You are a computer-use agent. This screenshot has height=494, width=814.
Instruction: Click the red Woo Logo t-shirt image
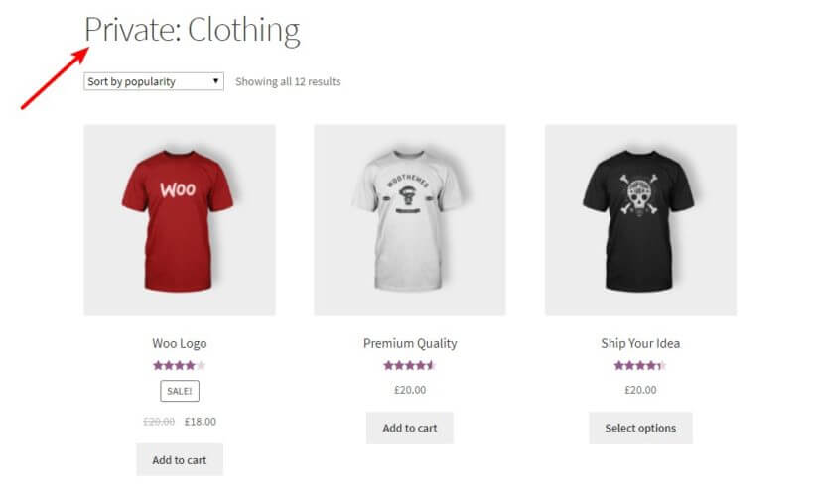pos(180,220)
